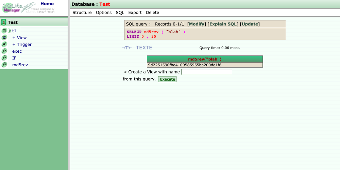
Task: Click the LIMIT 0 , 20 query line
Action: point(141,37)
